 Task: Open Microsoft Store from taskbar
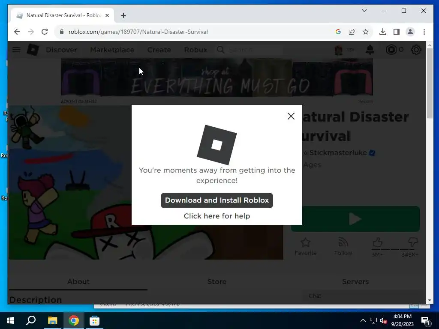94,320
